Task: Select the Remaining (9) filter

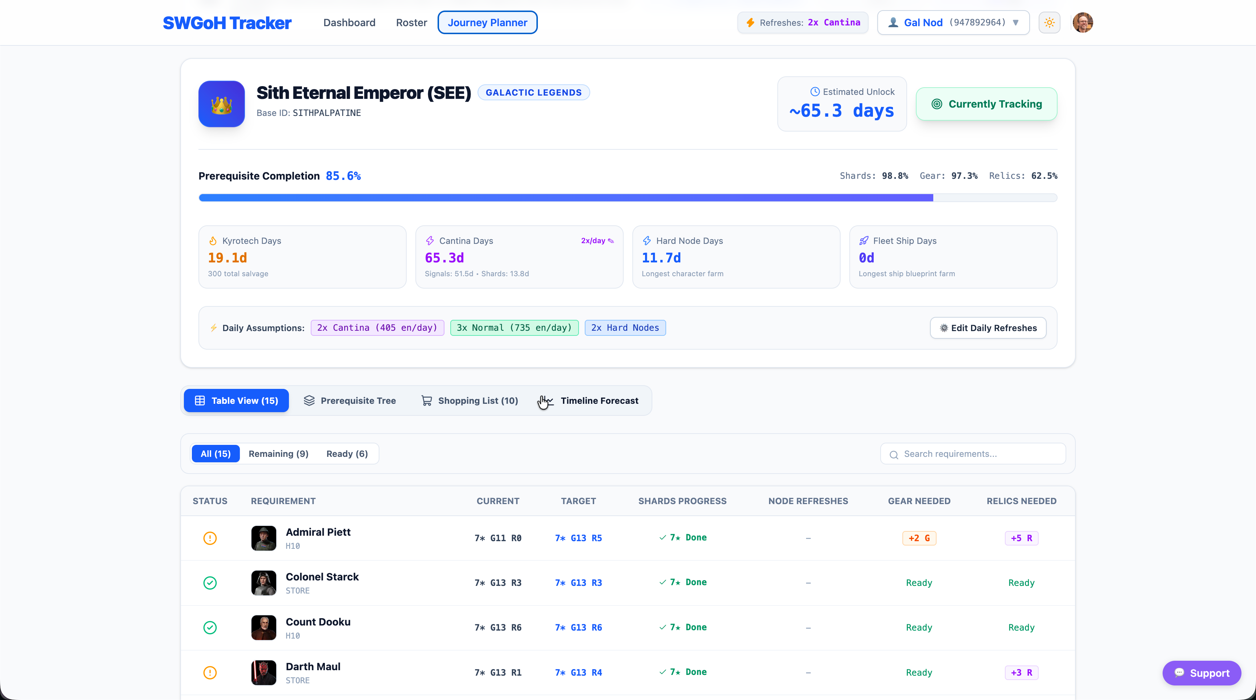Action: click(278, 454)
